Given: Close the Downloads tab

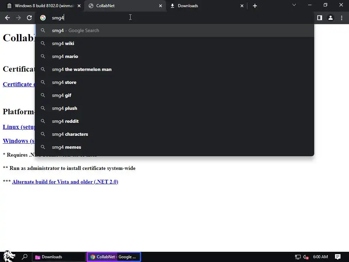Looking at the screenshot, I should 242,6.
